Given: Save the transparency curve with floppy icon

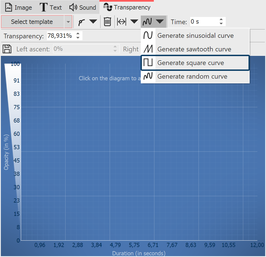Looking at the screenshot, I should pos(6,49).
